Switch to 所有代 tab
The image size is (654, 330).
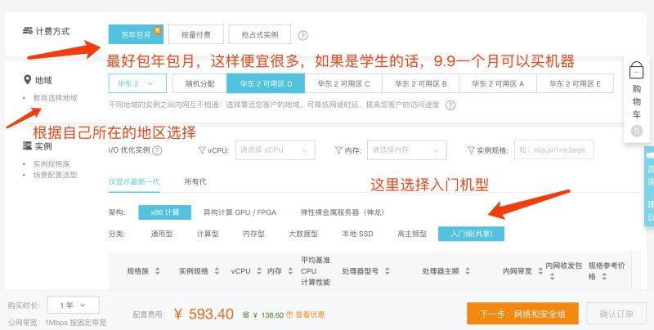pos(195,181)
